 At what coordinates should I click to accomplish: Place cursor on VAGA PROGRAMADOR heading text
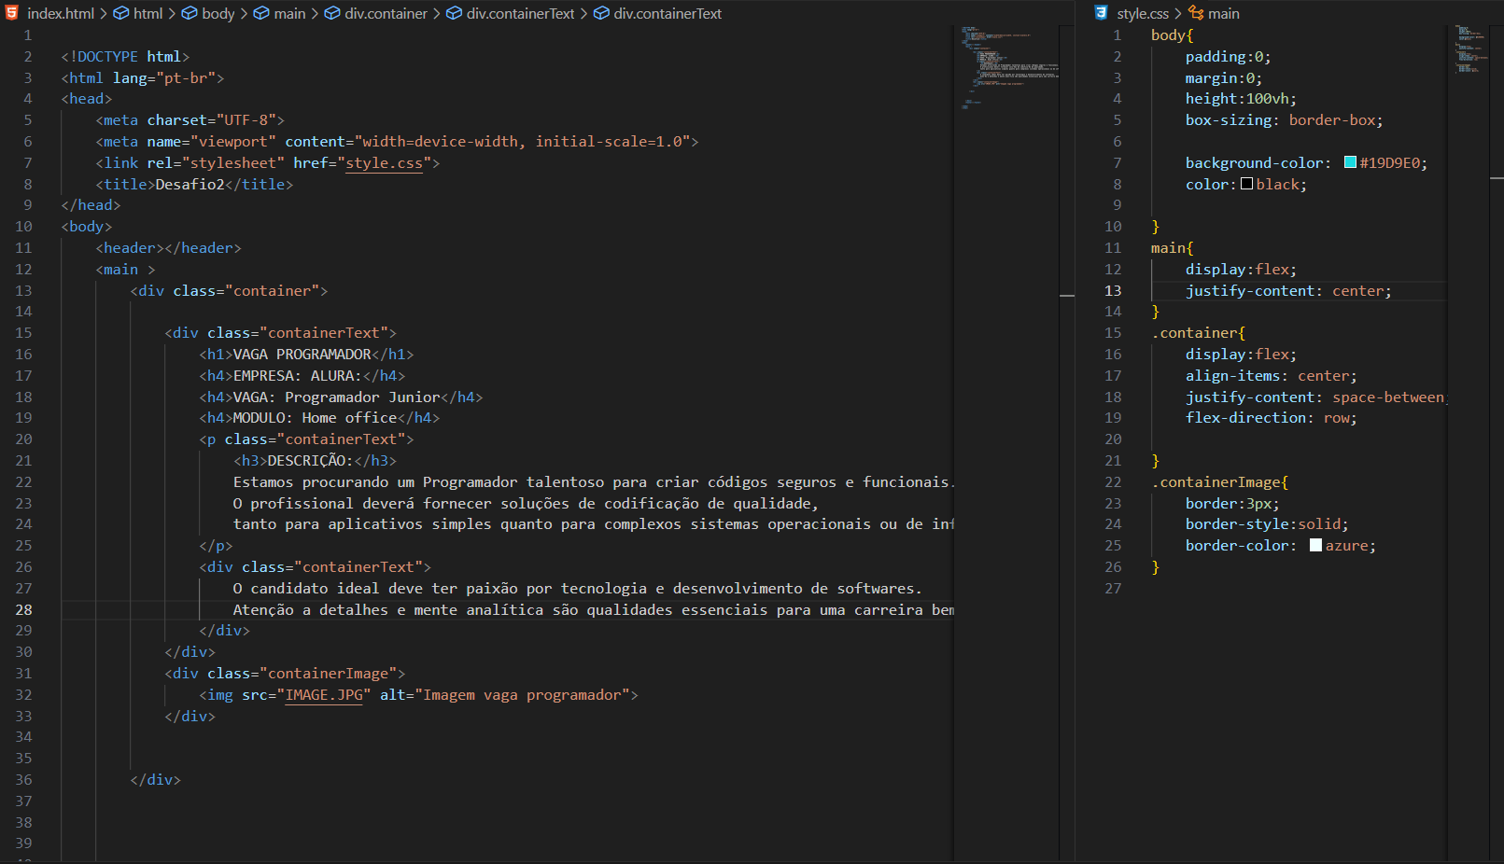[302, 355]
